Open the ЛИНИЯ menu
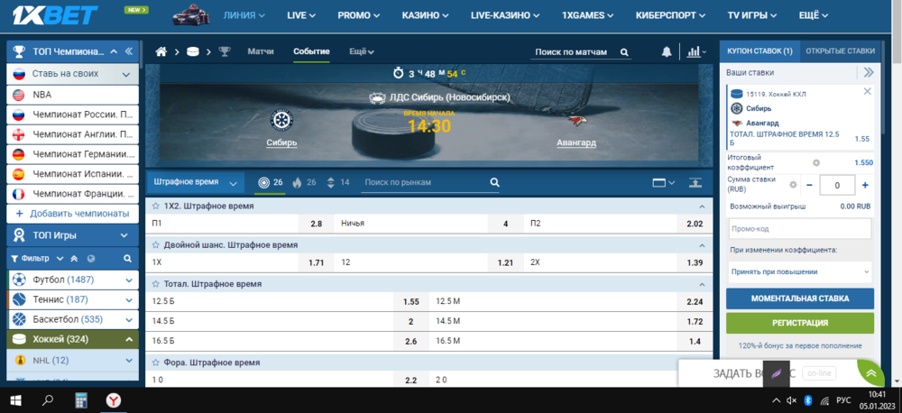Viewport: 902px width, 413px height. pyautogui.click(x=244, y=15)
